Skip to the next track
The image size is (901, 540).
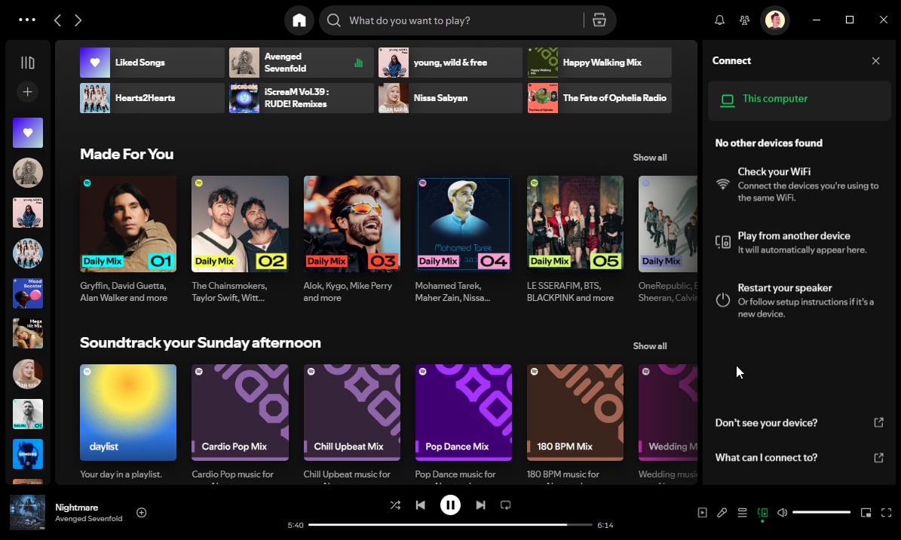click(x=480, y=505)
